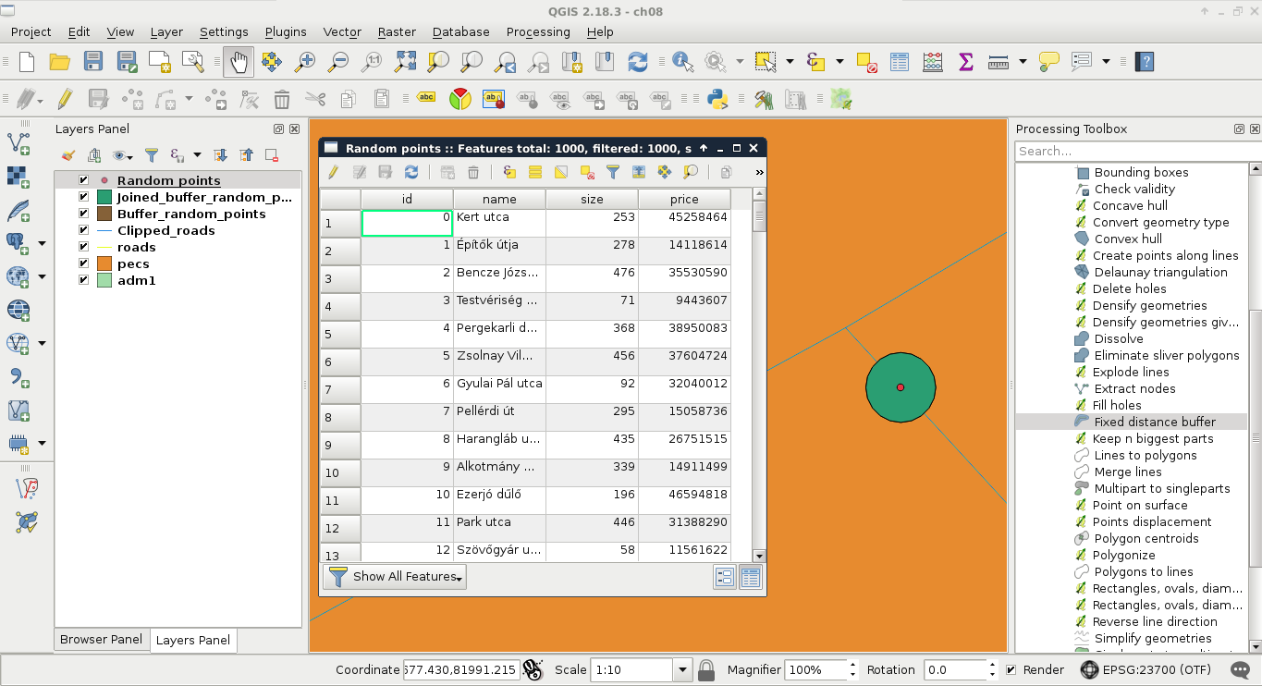Image resolution: width=1262 pixels, height=686 pixels.
Task: Hide the pecs layer
Action: pyautogui.click(x=84, y=263)
